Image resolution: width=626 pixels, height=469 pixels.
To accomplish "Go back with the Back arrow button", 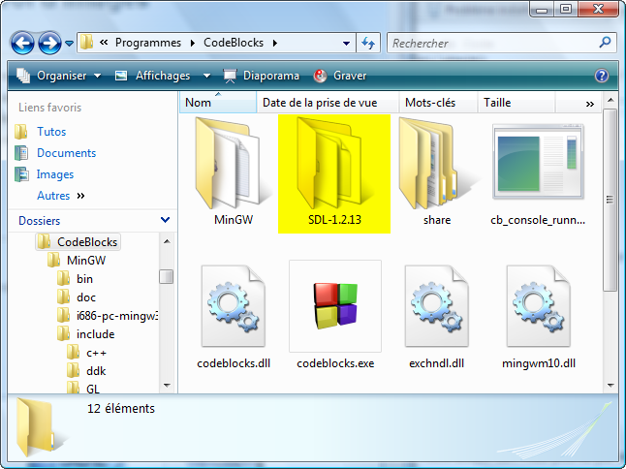I will [x=22, y=43].
